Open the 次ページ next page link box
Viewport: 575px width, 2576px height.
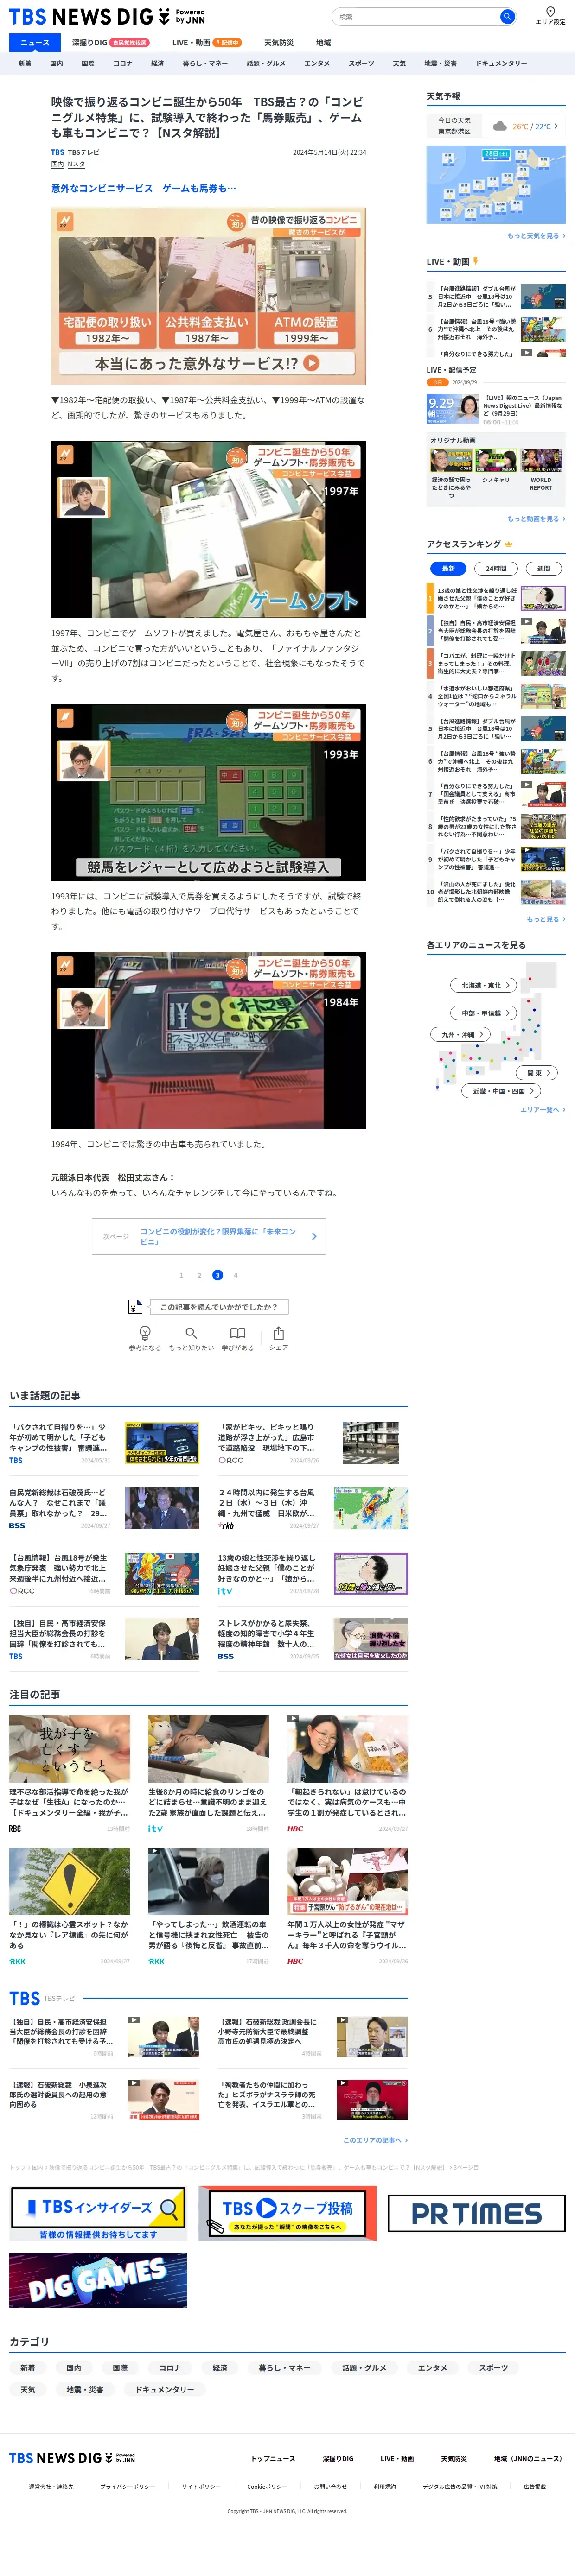[208, 1236]
